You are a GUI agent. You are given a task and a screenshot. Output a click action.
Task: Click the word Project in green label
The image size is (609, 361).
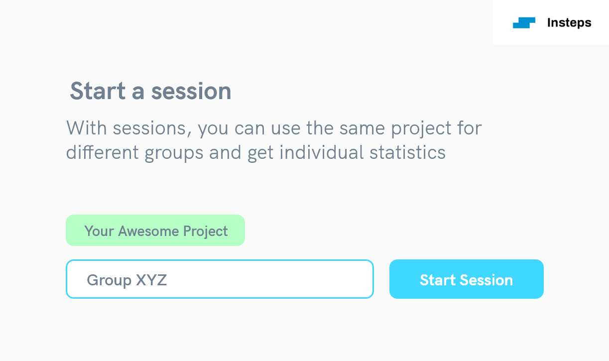pos(205,231)
